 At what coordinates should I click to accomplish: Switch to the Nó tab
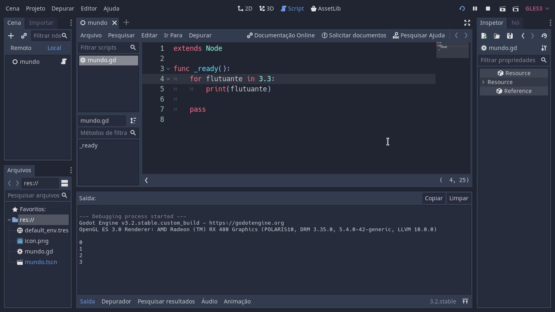coord(515,23)
